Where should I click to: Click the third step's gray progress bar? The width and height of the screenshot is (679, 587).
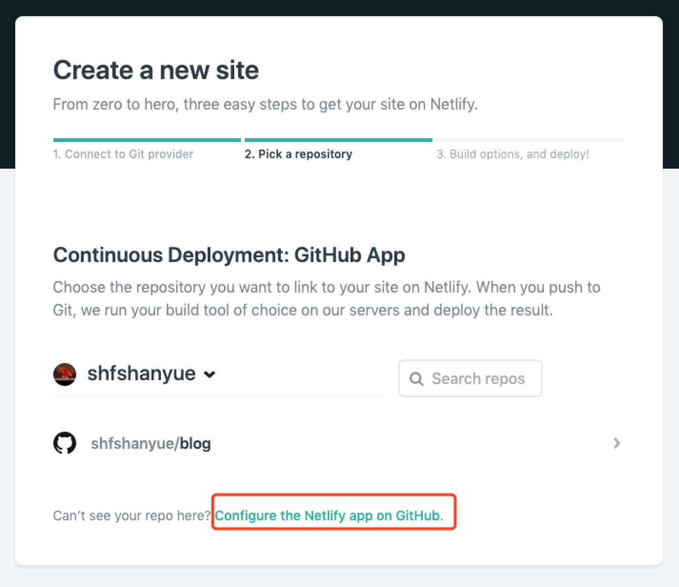tap(530, 140)
